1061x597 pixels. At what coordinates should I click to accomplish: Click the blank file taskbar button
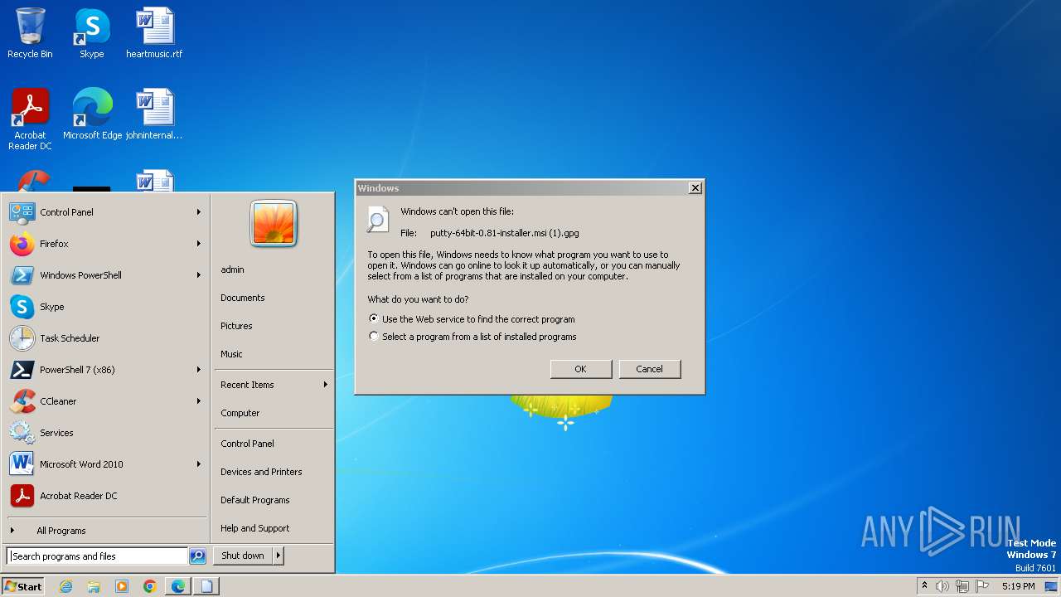click(x=206, y=586)
